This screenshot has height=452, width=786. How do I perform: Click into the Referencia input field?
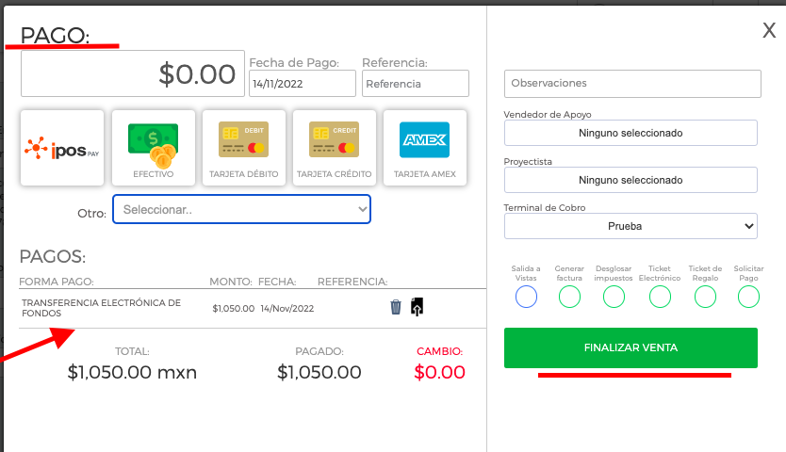coord(416,83)
